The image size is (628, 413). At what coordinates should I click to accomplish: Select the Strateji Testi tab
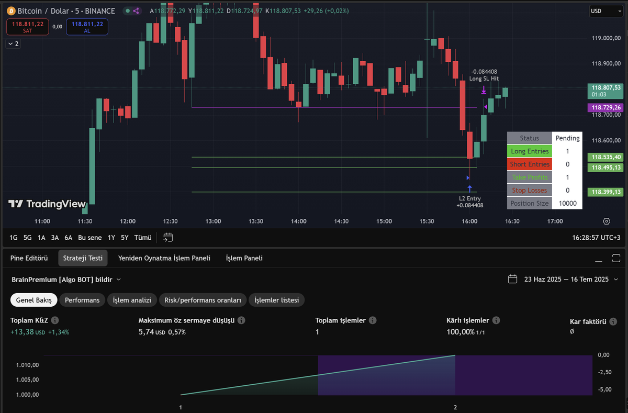(83, 258)
